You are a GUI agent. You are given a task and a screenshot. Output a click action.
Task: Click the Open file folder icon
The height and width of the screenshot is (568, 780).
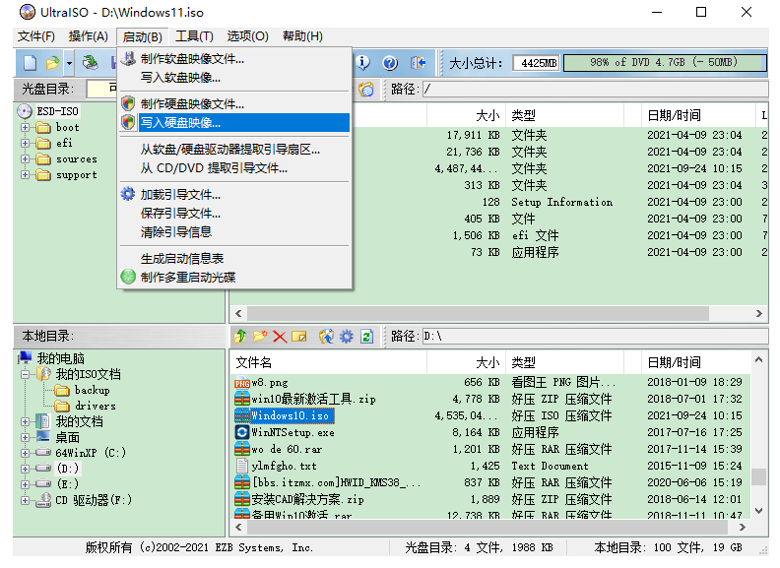click(52, 63)
